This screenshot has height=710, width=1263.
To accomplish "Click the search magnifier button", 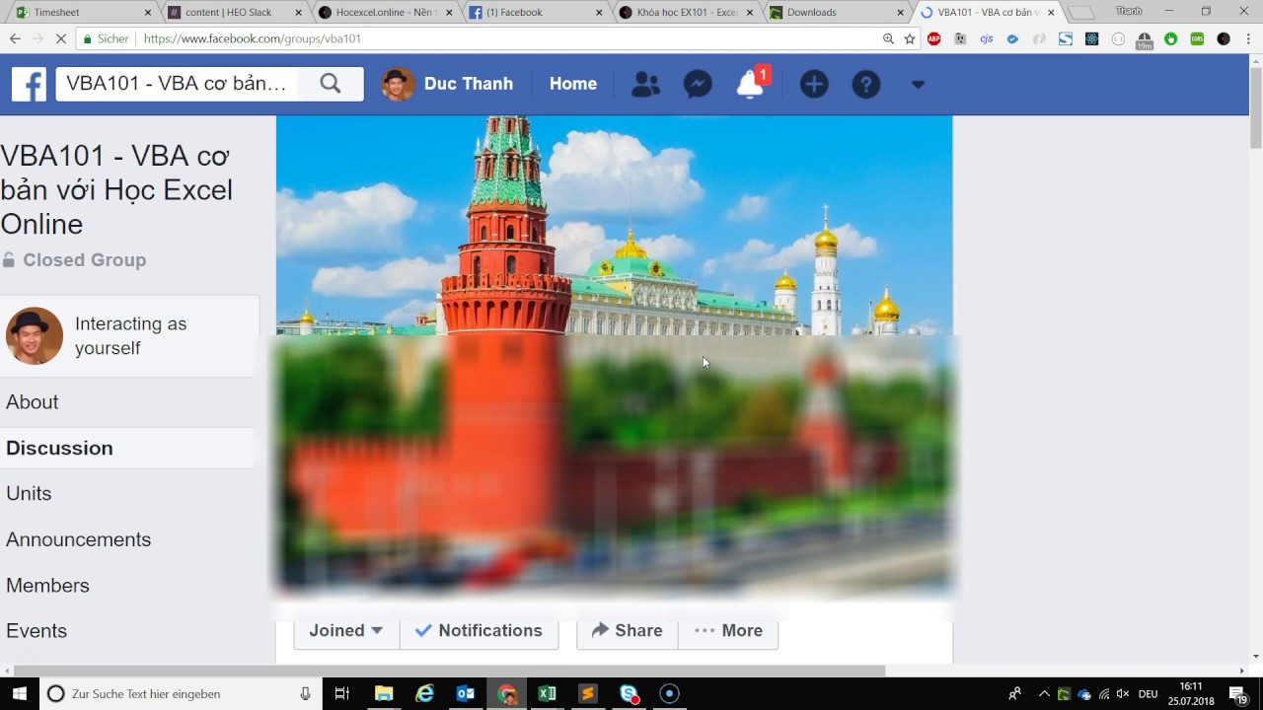I will click(331, 84).
